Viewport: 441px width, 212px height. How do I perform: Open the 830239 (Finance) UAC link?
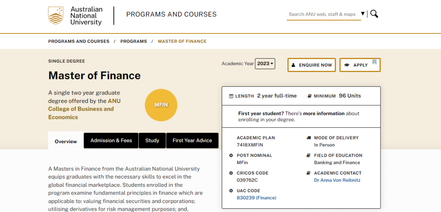coord(256,198)
